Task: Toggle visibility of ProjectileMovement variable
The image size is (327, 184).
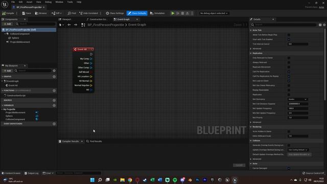Action: click(37, 112)
